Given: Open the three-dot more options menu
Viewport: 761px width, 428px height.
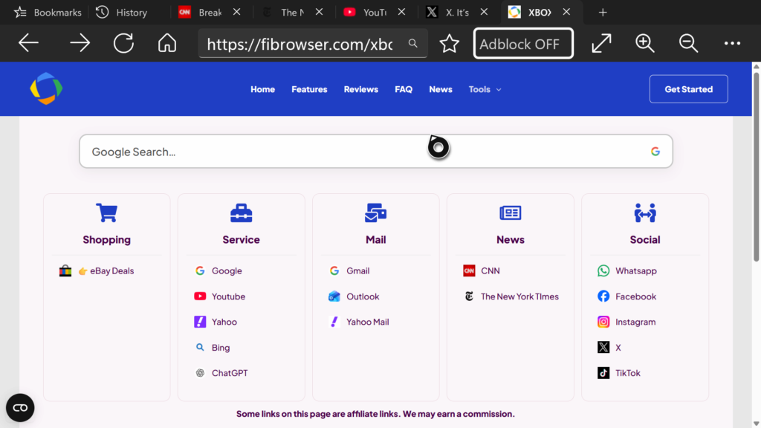Looking at the screenshot, I should (732, 43).
